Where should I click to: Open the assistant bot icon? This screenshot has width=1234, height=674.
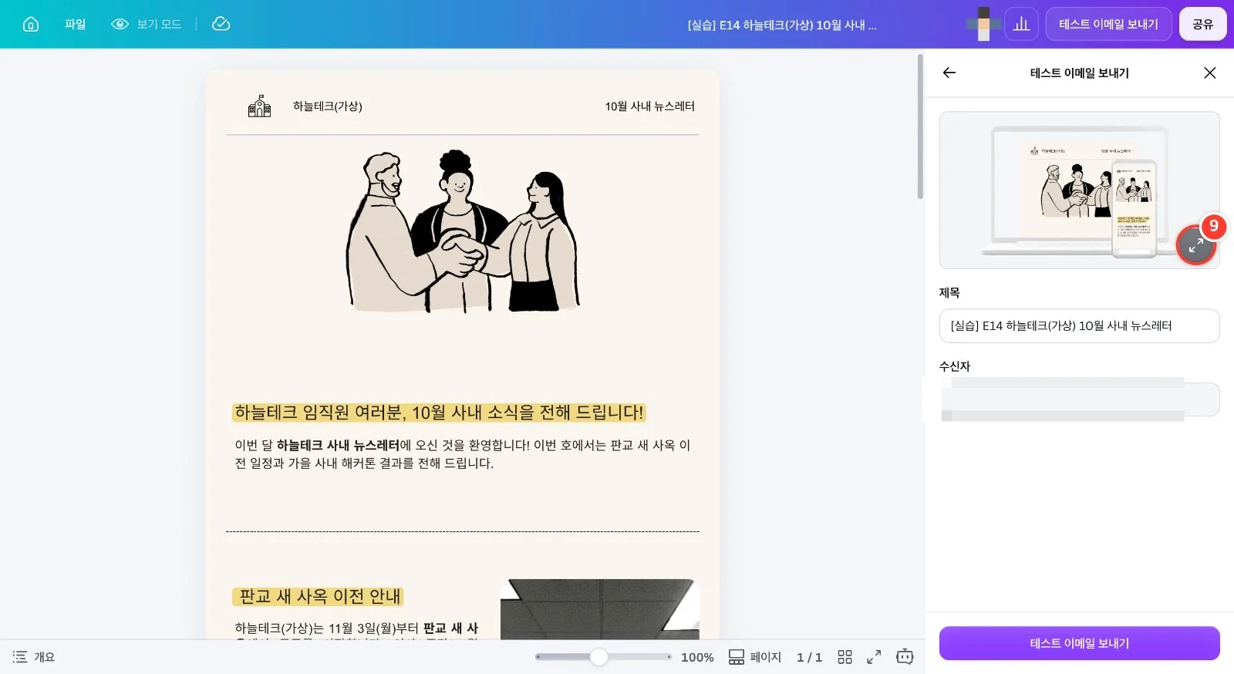[x=905, y=657]
